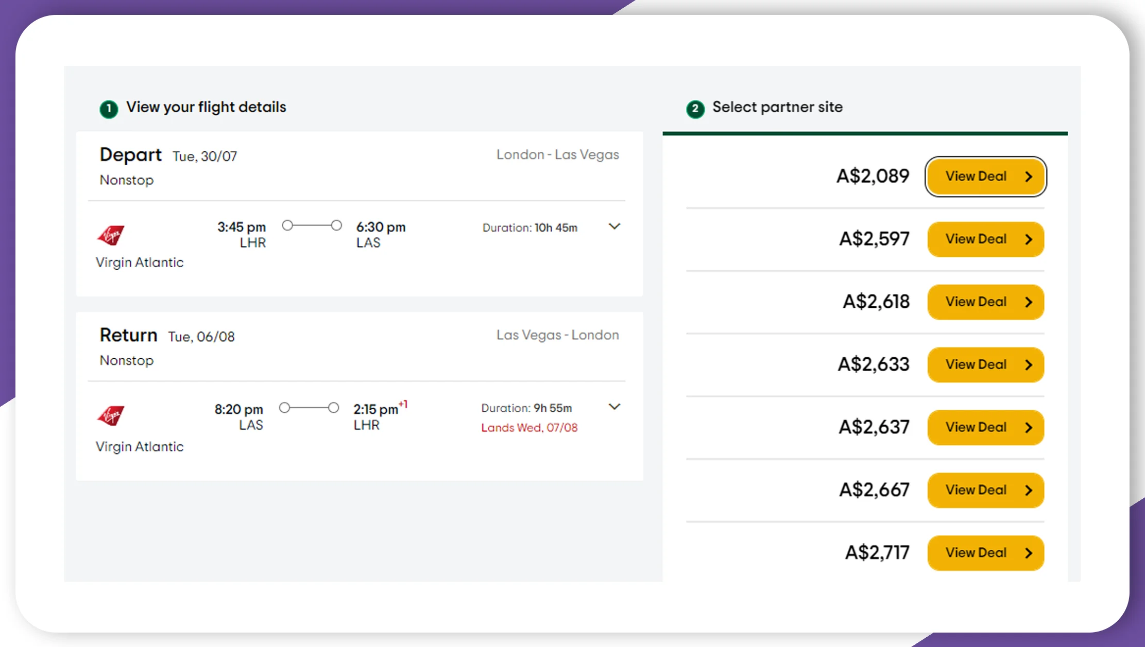1145x647 pixels.
Task: Collapse the 10h 45m duration details chevron
Action: click(x=614, y=226)
